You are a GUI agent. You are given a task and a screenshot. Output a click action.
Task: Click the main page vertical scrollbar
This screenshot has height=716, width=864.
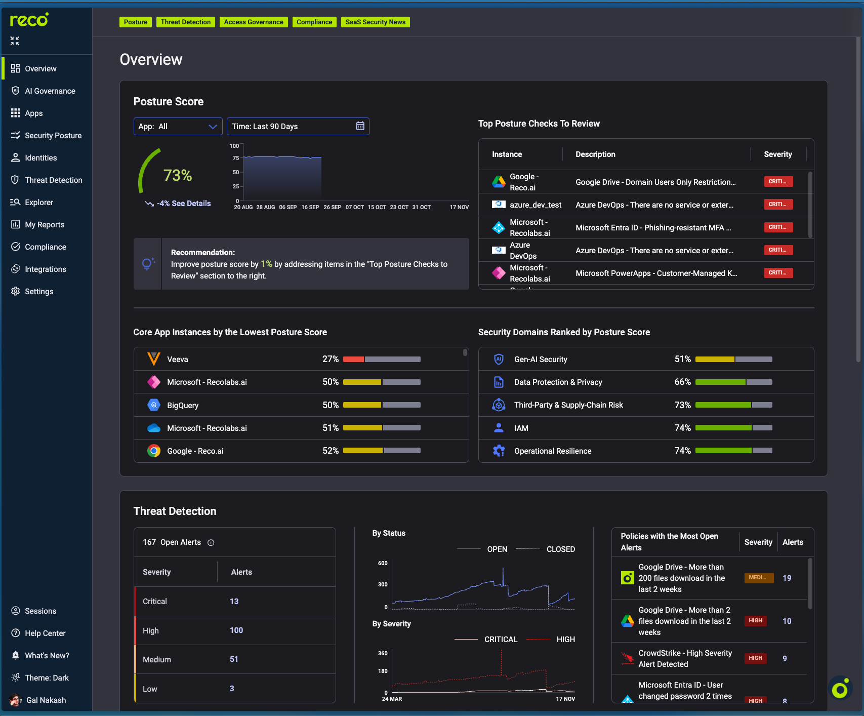tap(858, 199)
